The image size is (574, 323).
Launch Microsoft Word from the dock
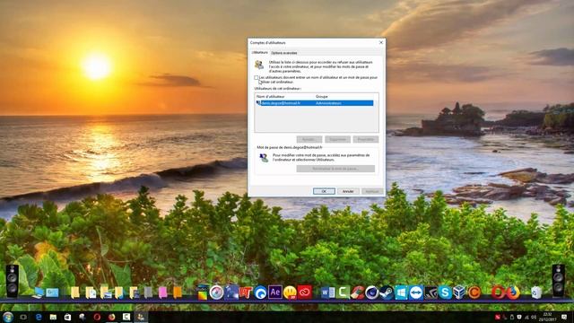pyautogui.click(x=327, y=292)
